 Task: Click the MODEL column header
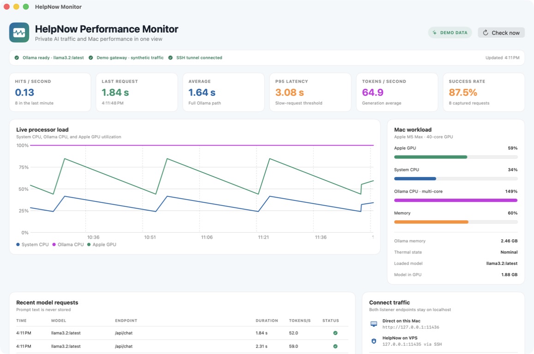(59, 321)
